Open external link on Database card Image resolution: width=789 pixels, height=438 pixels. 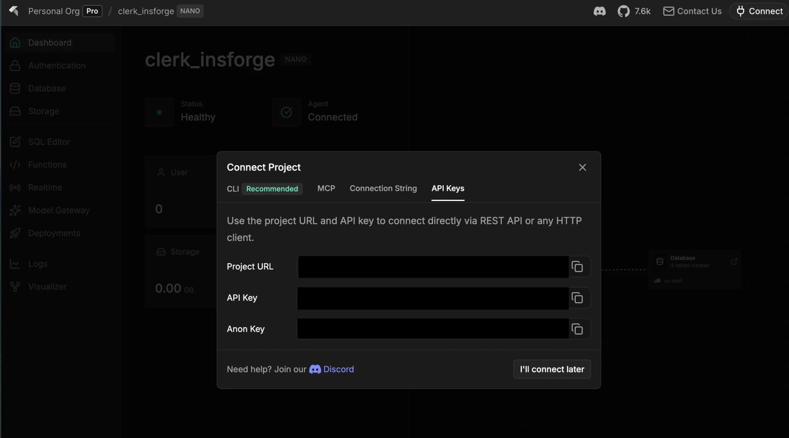(x=734, y=261)
